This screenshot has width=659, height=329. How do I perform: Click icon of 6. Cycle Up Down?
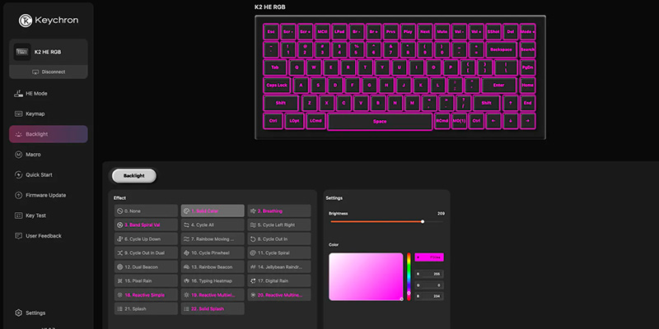[119, 239]
